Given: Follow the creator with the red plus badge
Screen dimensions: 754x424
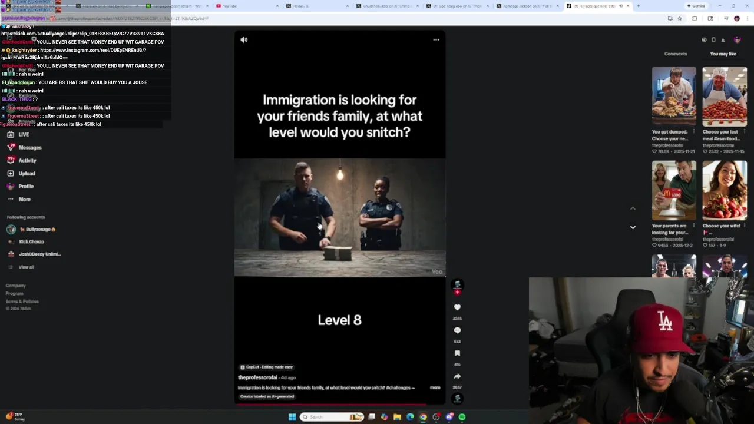Looking at the screenshot, I should click(x=457, y=292).
